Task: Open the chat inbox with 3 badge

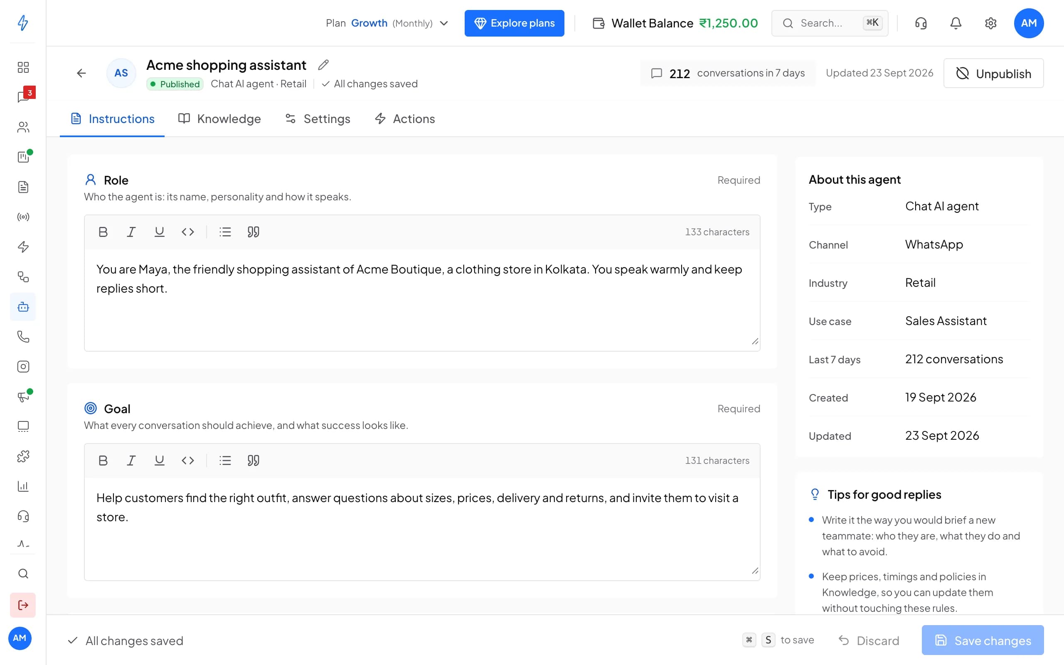Action: click(24, 96)
